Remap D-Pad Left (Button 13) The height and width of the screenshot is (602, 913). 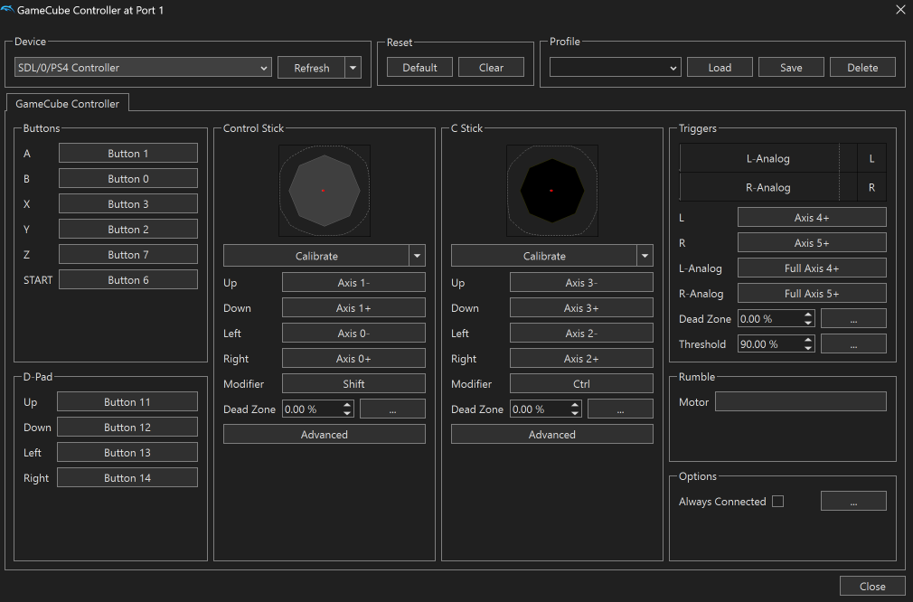coord(127,452)
